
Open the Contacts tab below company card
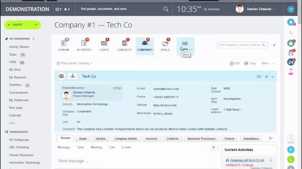(172, 138)
